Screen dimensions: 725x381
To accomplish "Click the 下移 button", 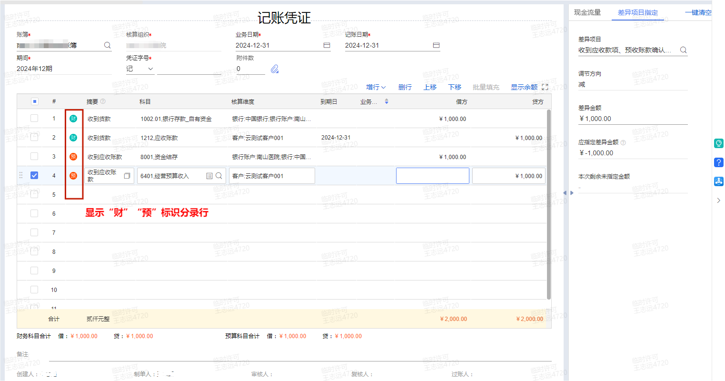I will point(455,87).
